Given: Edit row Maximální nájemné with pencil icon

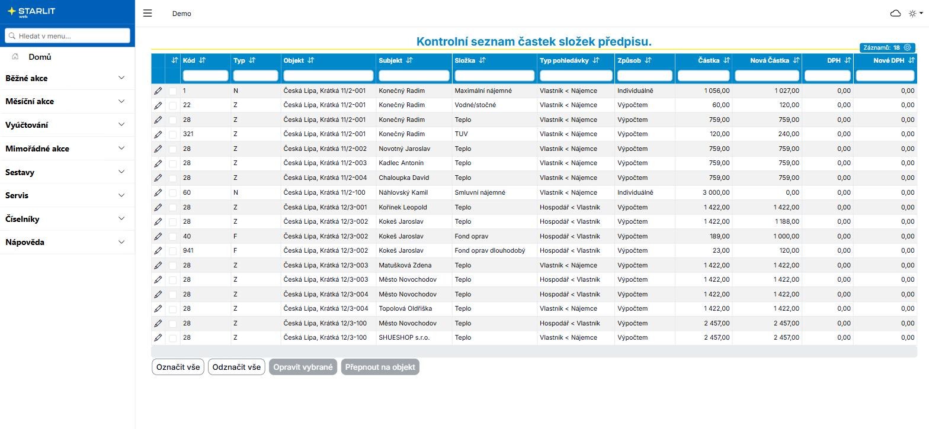Looking at the screenshot, I should [158, 91].
